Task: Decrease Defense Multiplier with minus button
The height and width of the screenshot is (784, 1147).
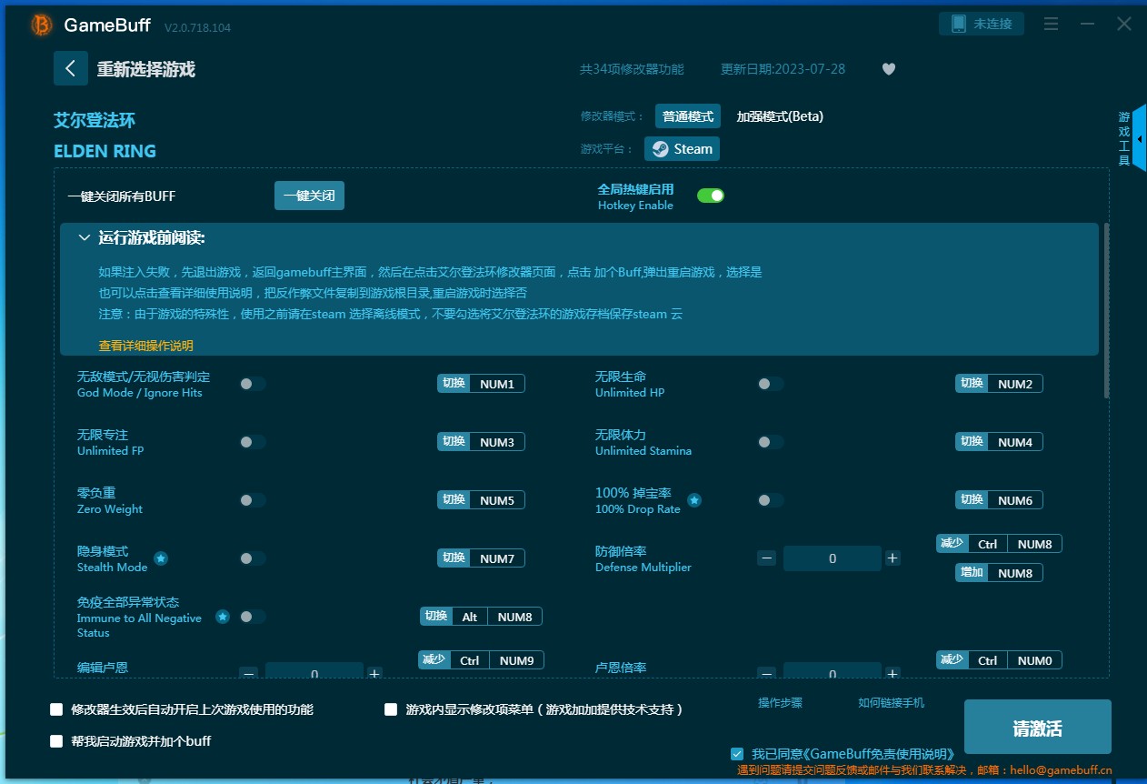Action: pos(766,558)
